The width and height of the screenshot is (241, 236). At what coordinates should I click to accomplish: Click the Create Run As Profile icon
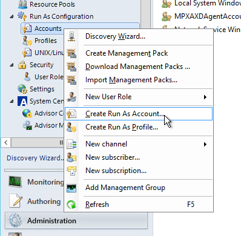click(x=71, y=127)
